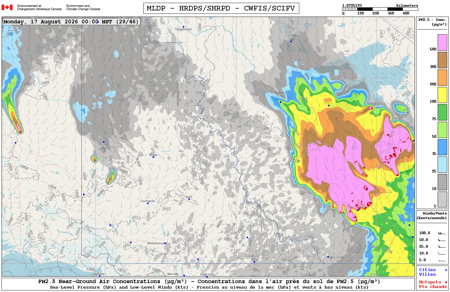Click the blue Cities legend dot

point(446,270)
